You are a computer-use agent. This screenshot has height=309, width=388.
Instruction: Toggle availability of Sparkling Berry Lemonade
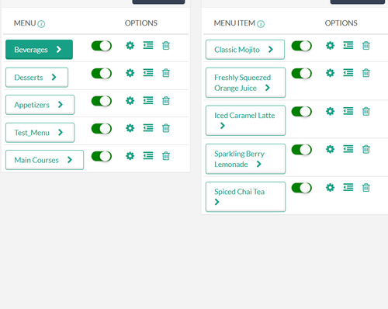[302, 150]
